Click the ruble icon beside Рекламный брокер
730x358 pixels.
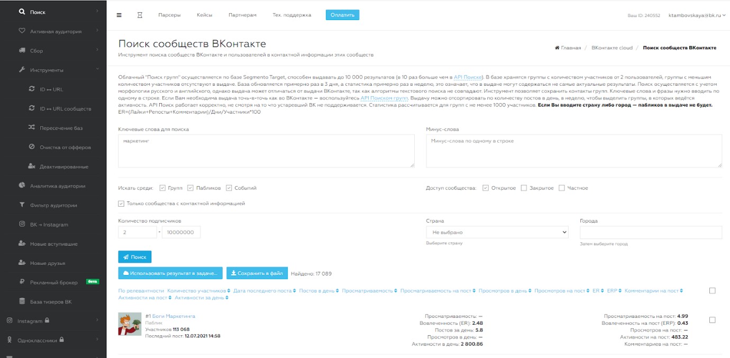coord(22,282)
